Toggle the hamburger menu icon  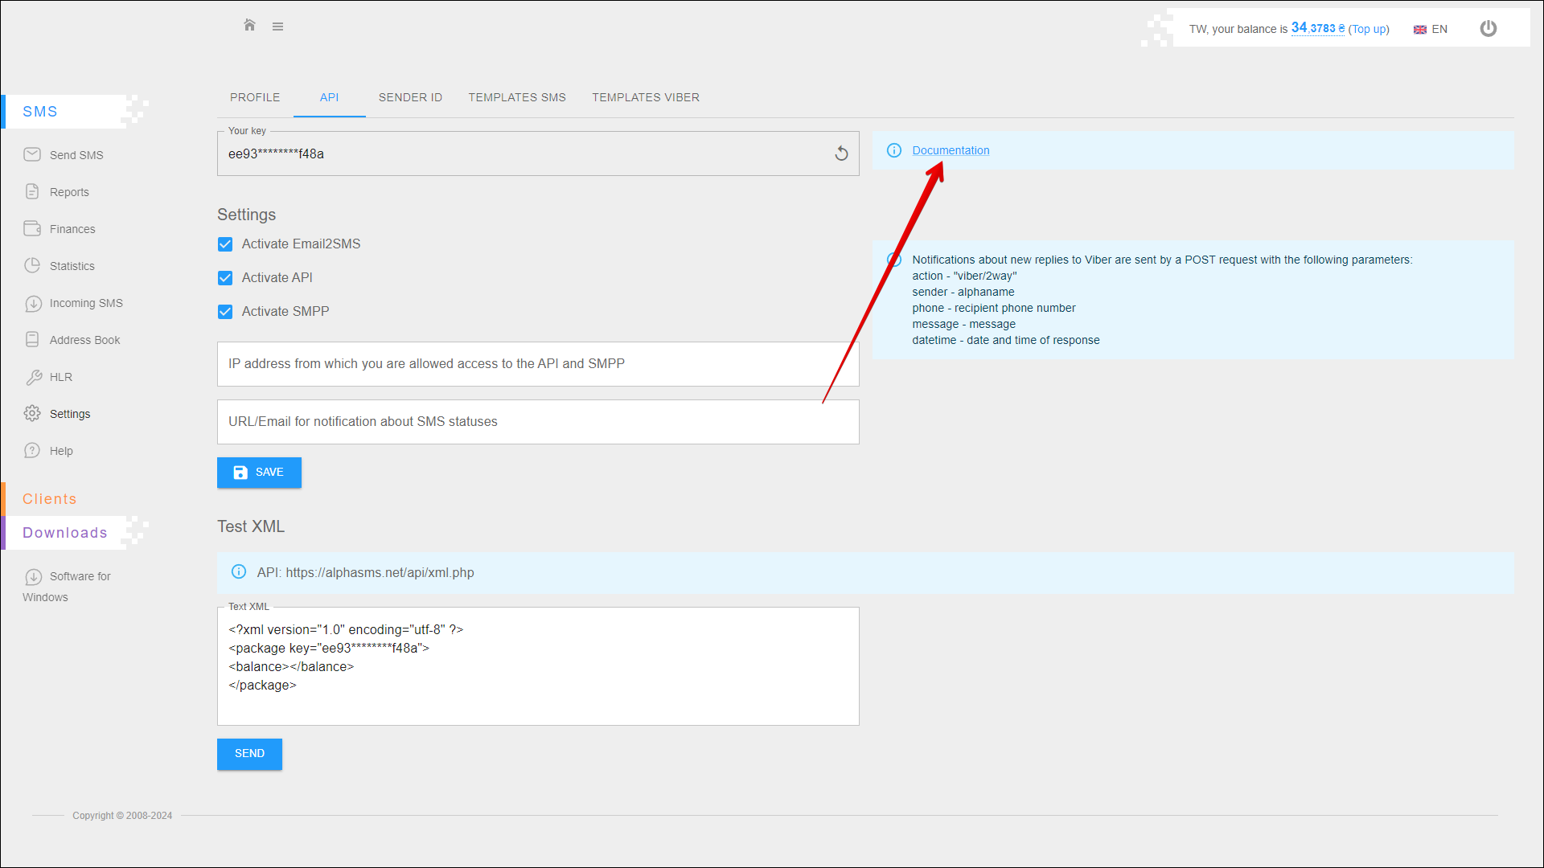(x=277, y=27)
